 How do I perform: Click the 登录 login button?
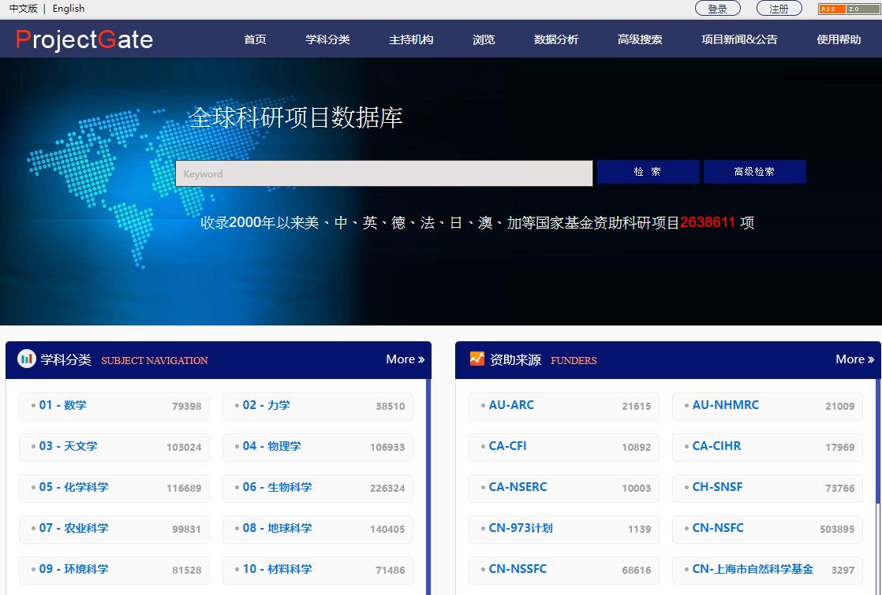click(718, 9)
